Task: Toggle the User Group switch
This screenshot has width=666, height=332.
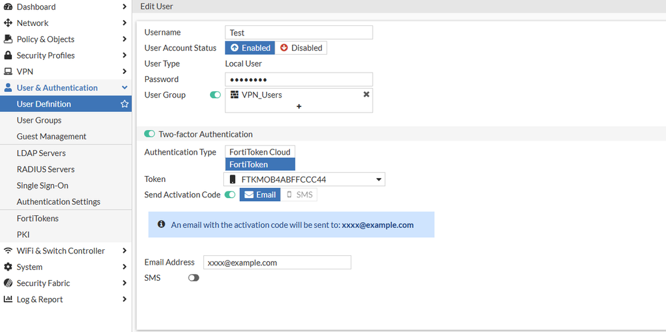Action: (x=215, y=95)
